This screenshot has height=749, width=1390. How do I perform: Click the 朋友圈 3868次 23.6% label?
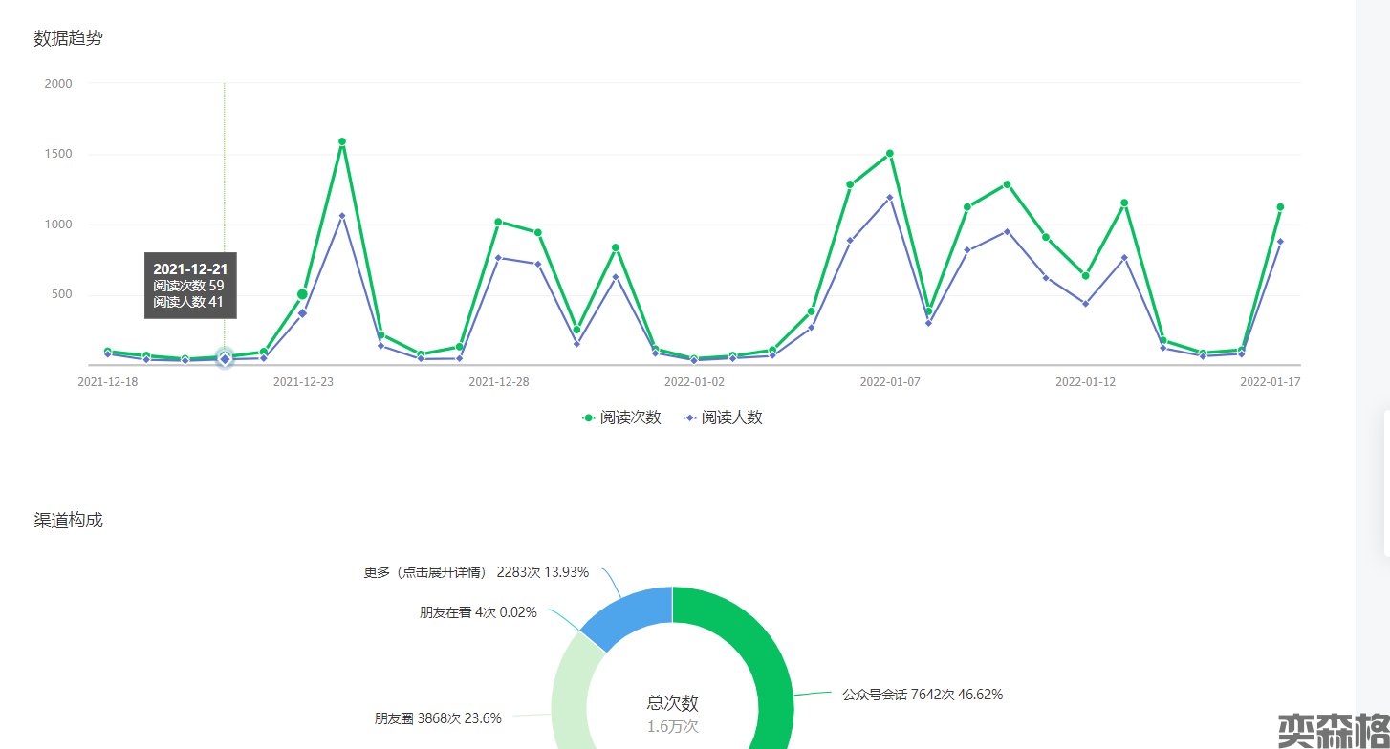(438, 718)
